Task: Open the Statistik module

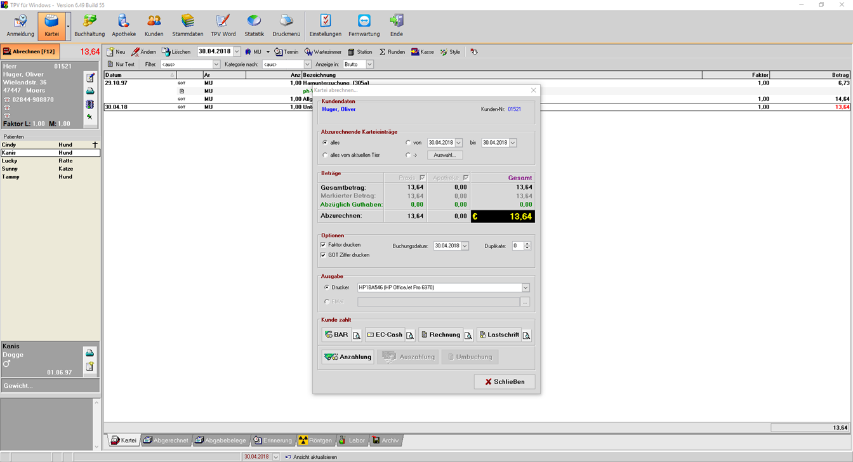Action: [254, 25]
